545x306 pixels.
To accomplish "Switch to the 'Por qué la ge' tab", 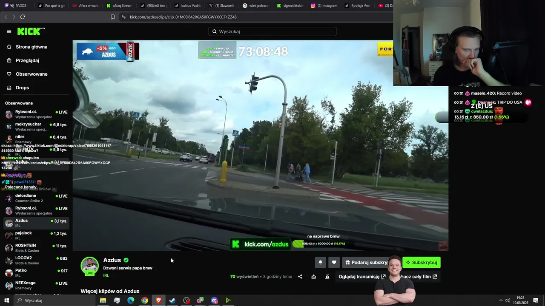I will click(51, 6).
